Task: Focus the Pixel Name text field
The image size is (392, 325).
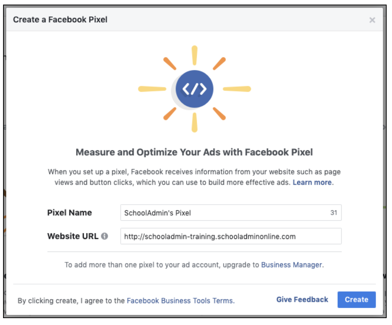Action: point(231,213)
